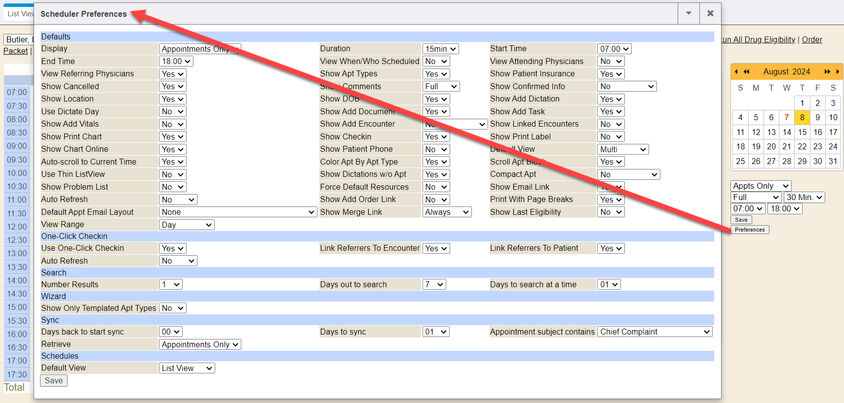Image resolution: width=844 pixels, height=403 pixels.
Task: Click Save at bottom of preferences dialog
Action: click(x=53, y=380)
